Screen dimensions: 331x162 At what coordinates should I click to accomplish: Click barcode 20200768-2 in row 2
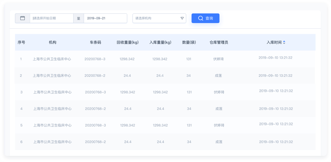(x=95, y=76)
